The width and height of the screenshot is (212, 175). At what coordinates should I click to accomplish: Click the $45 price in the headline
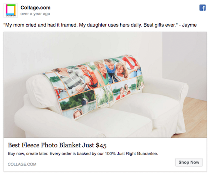click(x=101, y=145)
